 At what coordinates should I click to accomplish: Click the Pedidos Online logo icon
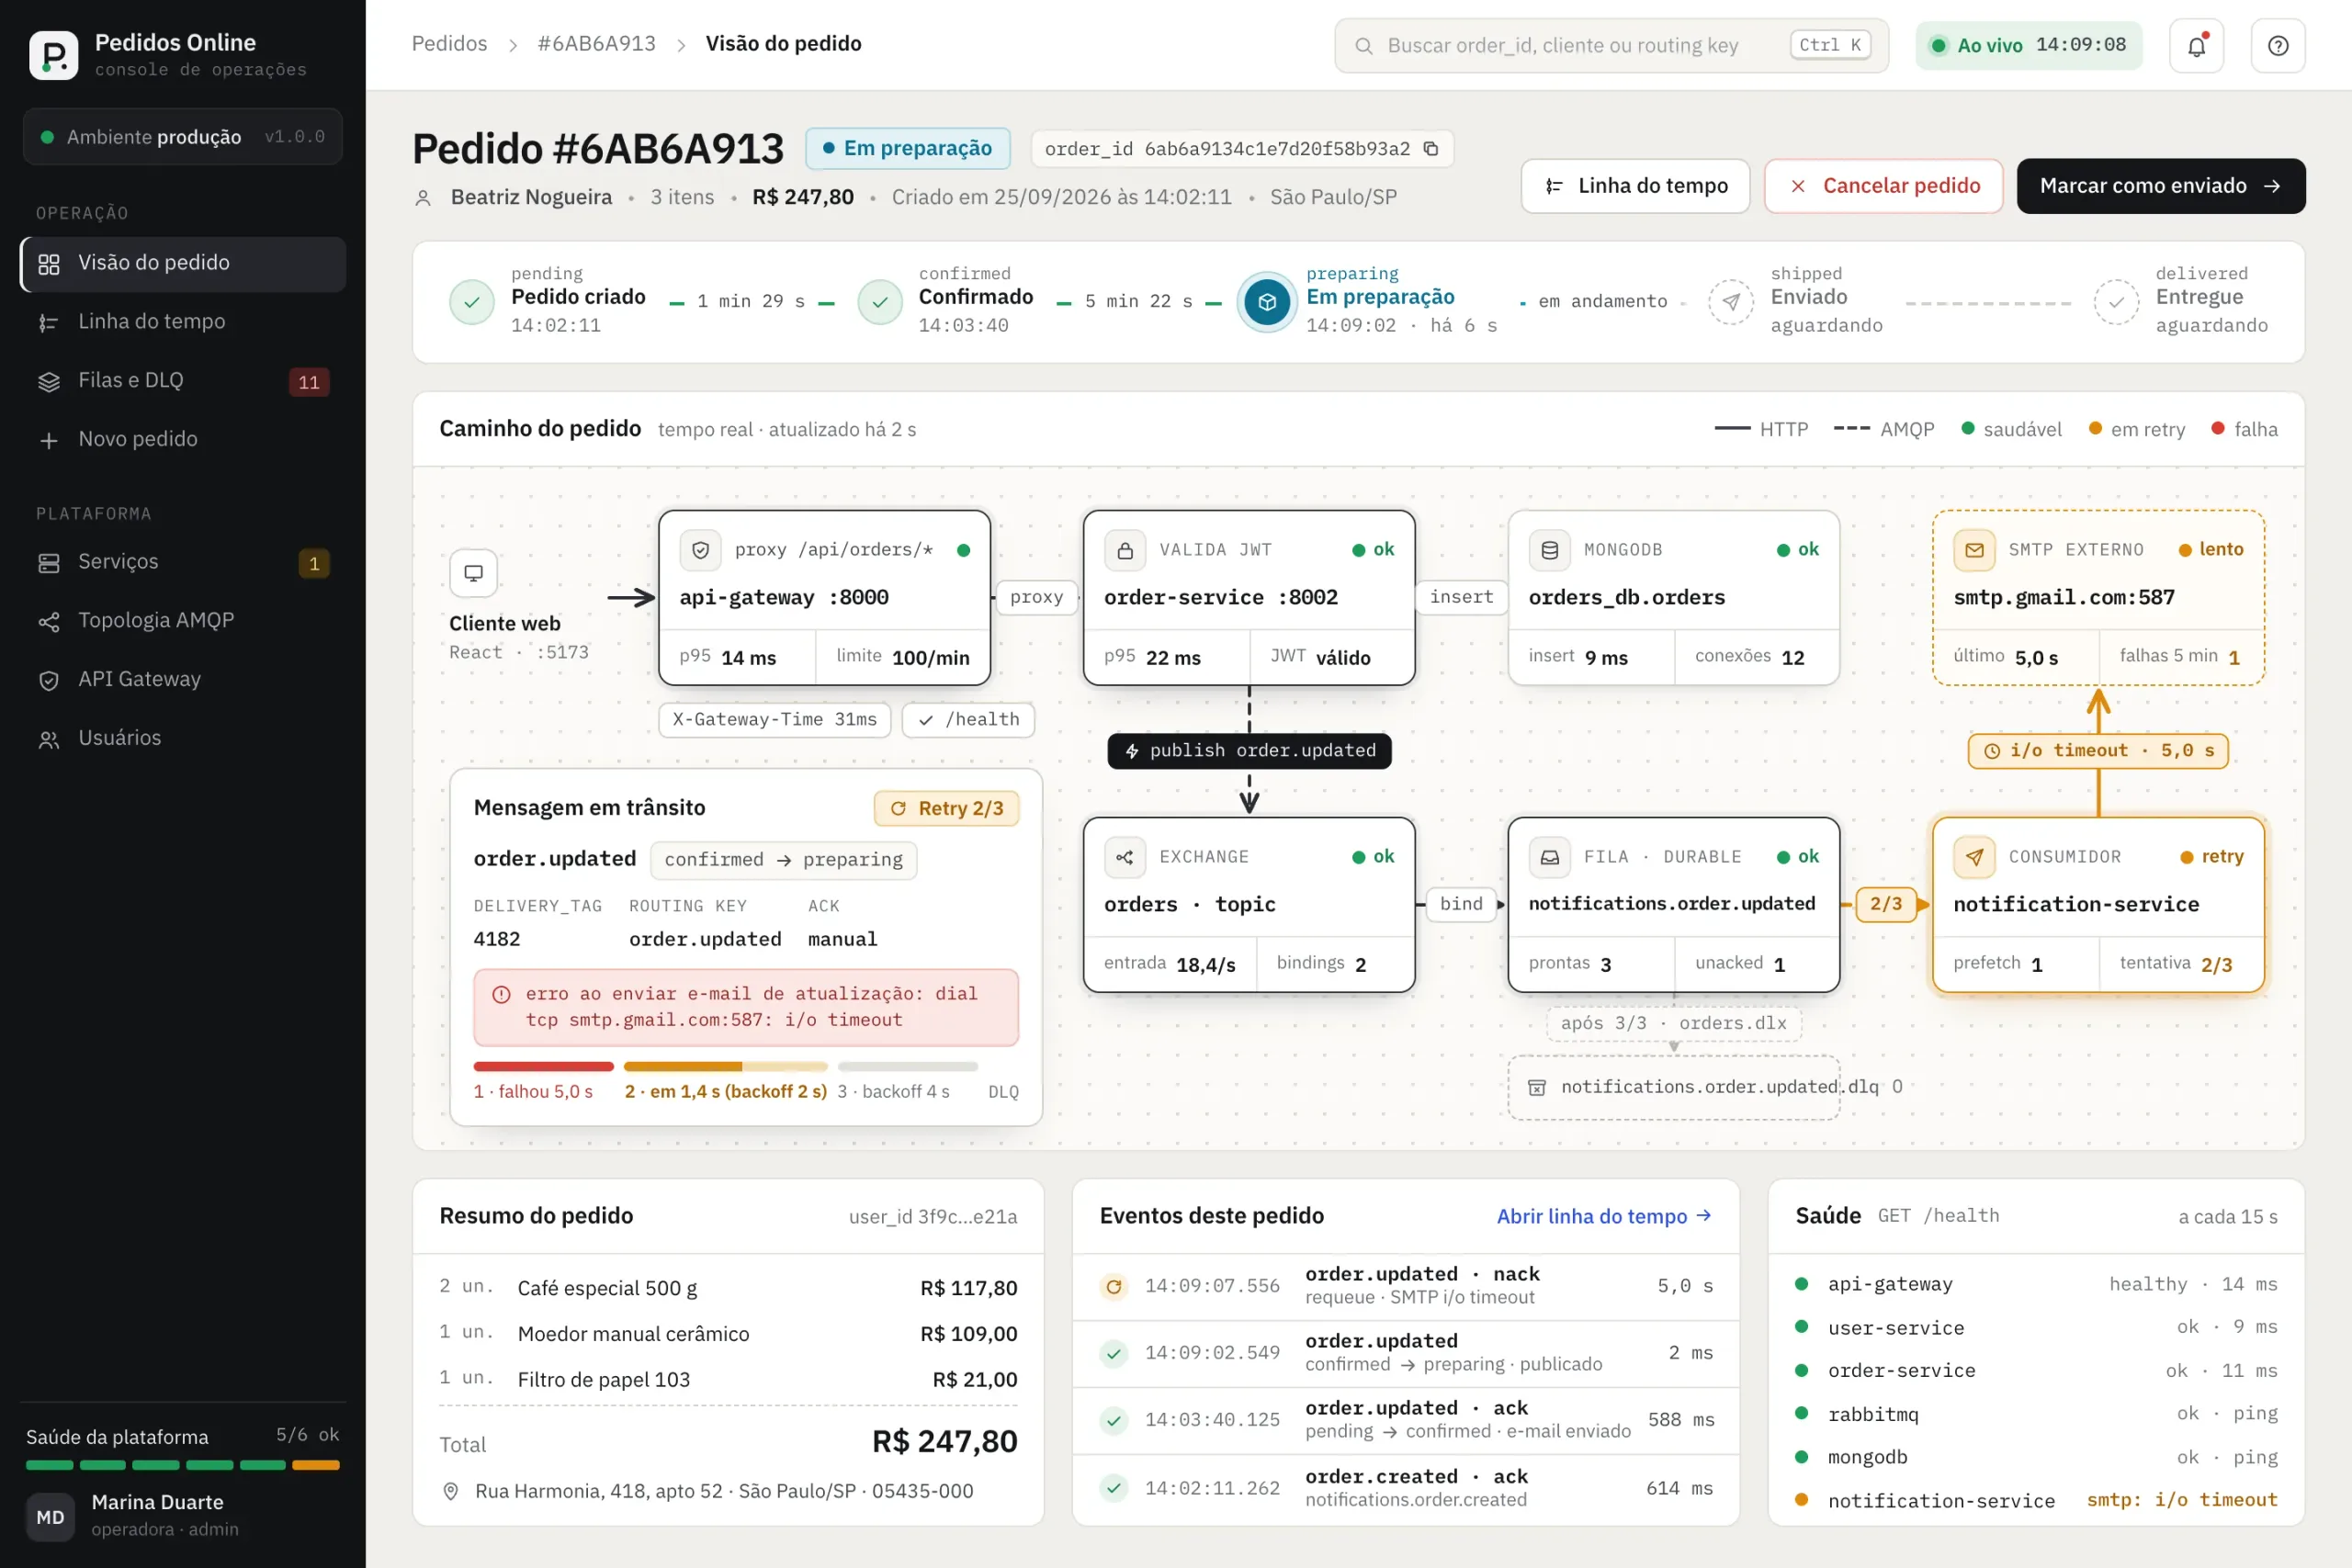click(53, 54)
